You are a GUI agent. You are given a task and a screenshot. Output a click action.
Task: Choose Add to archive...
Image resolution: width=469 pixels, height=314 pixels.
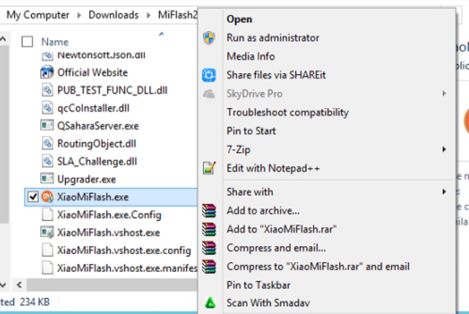[x=263, y=211]
